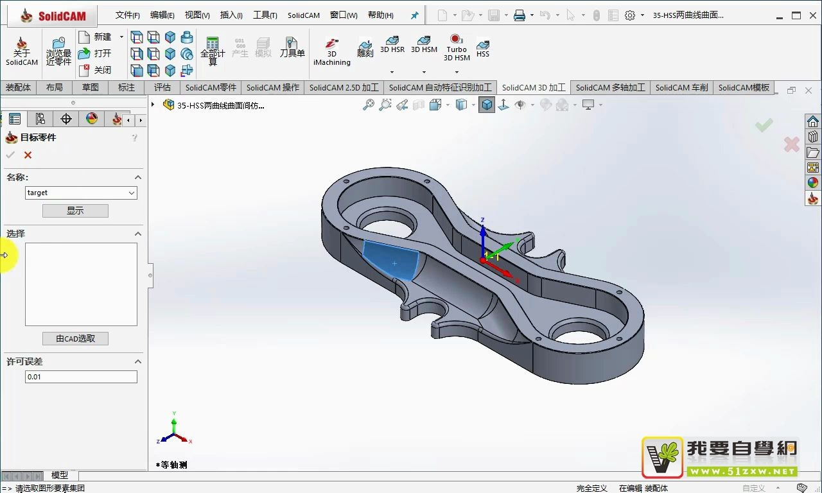This screenshot has width=822, height=493.
Task: Open the SolidCAM icon in task pane
Action: coord(813,198)
